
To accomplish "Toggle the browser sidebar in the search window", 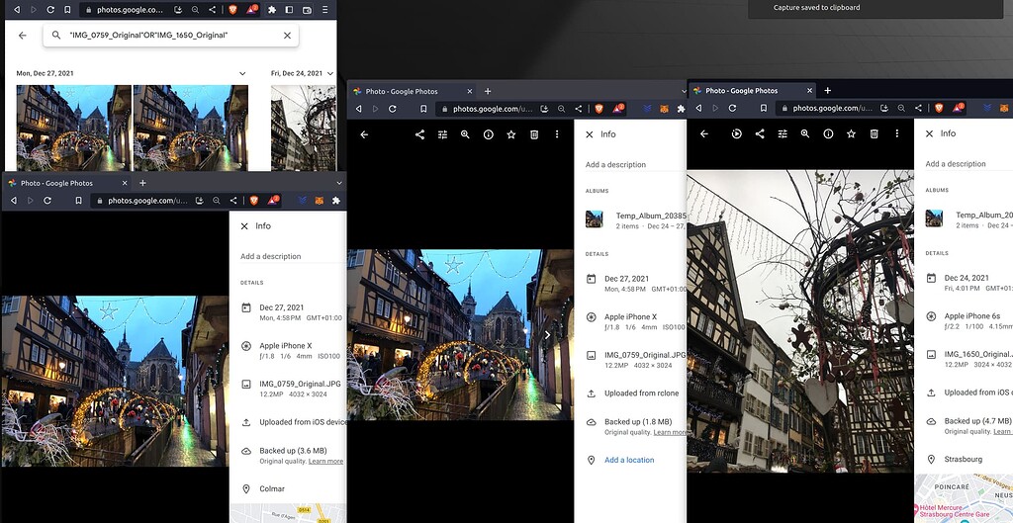I will (x=290, y=10).
